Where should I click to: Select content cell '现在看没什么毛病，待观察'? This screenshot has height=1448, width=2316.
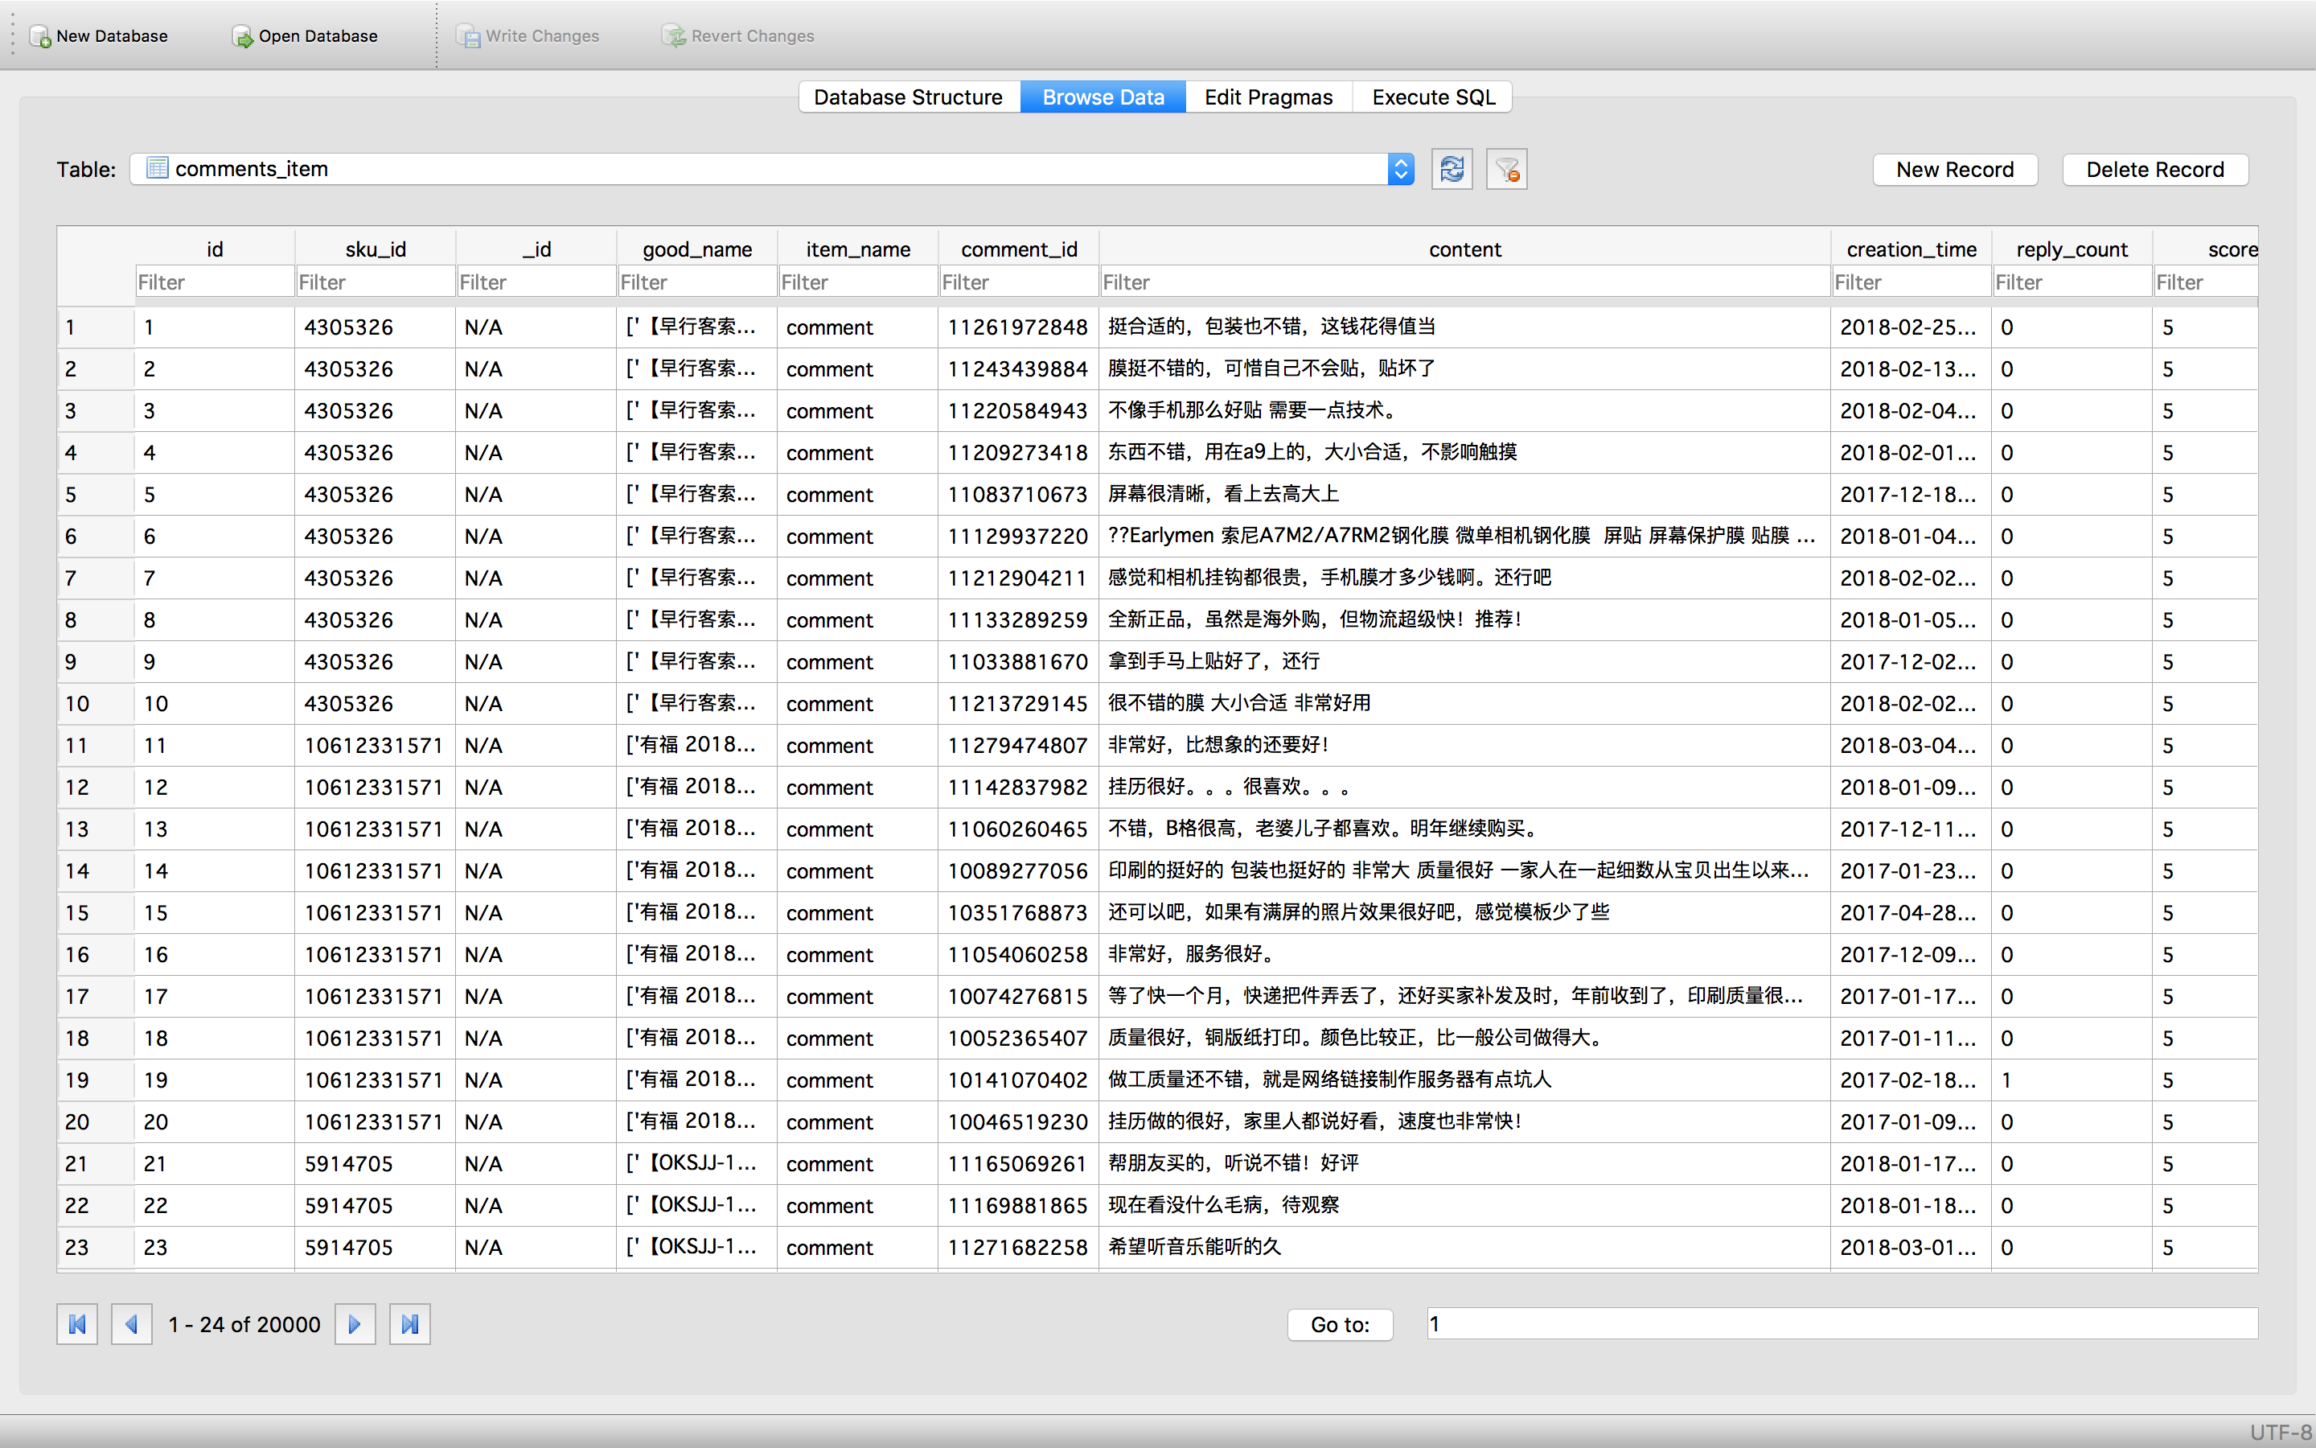tap(1464, 1205)
